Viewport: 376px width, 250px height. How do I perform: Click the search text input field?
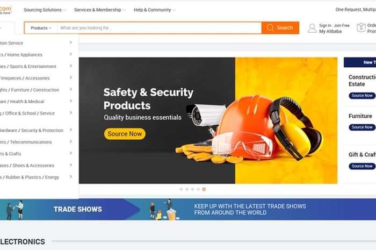pyautogui.click(x=159, y=28)
